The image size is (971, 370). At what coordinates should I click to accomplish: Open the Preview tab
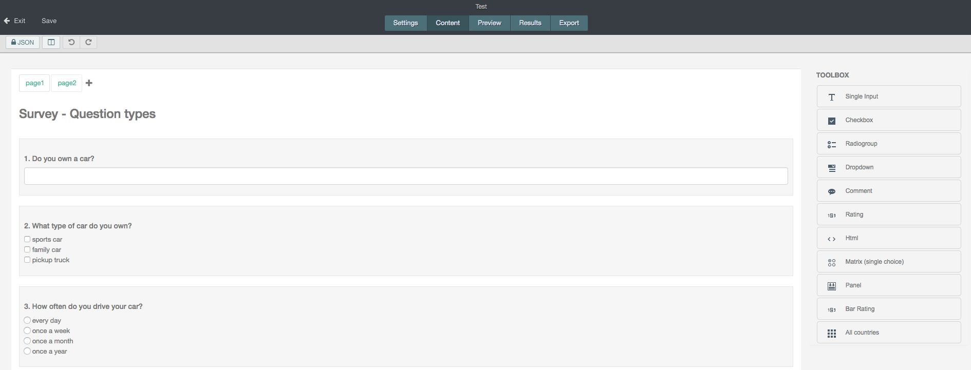tap(490, 23)
